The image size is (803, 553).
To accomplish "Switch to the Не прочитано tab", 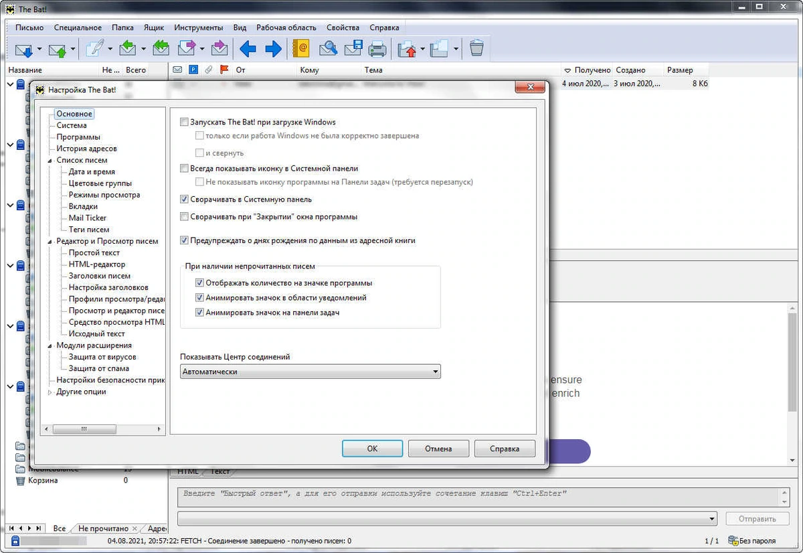I will [103, 528].
